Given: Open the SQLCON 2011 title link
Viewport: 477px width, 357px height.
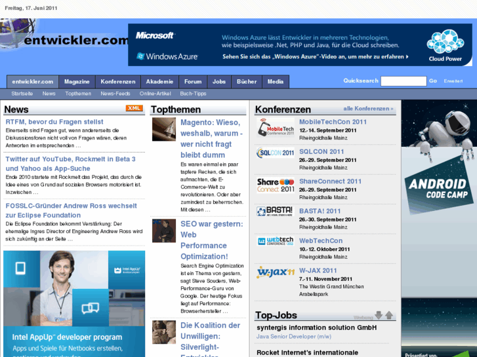Looking at the screenshot, I should pos(321,151).
